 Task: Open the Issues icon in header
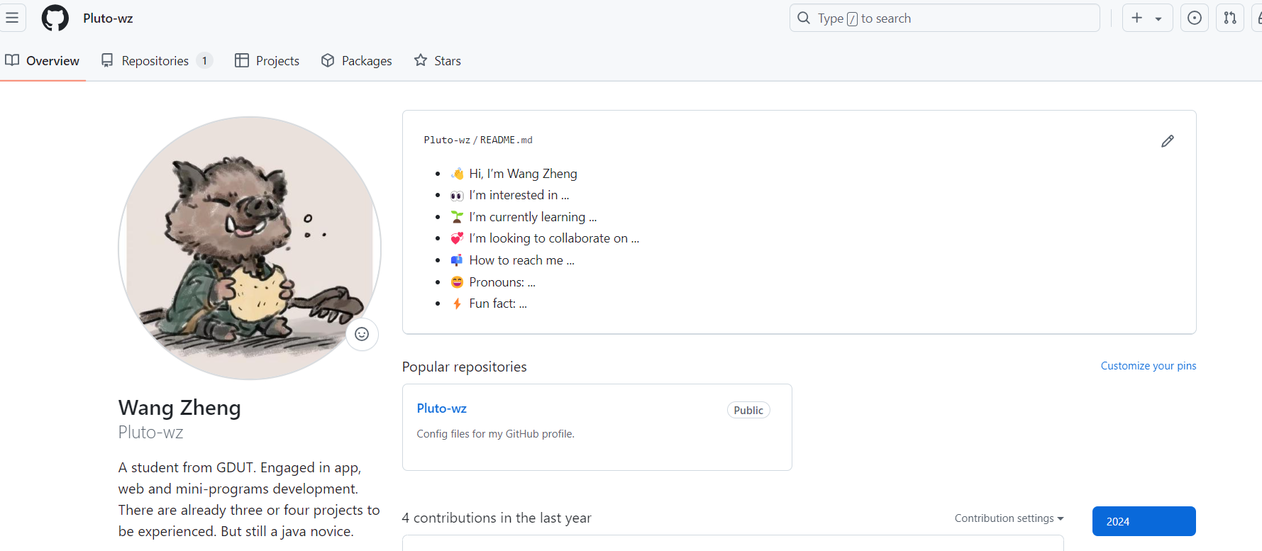(1195, 18)
